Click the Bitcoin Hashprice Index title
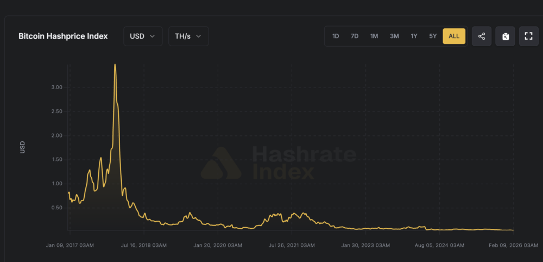This screenshot has height=262, width=543. tap(63, 36)
